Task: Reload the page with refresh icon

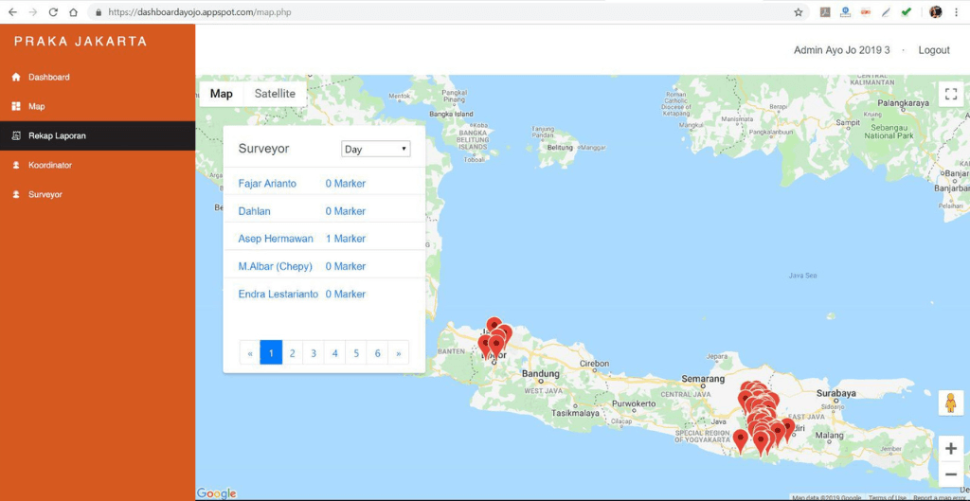Action: pos(53,11)
